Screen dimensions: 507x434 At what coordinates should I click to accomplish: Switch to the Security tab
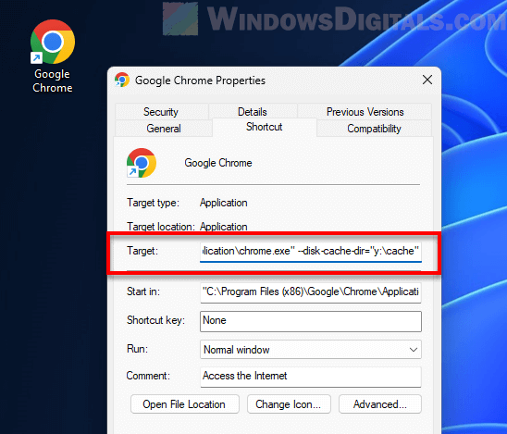[x=161, y=112]
